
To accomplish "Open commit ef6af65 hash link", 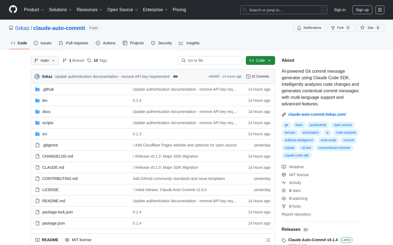I will (x=214, y=76).
